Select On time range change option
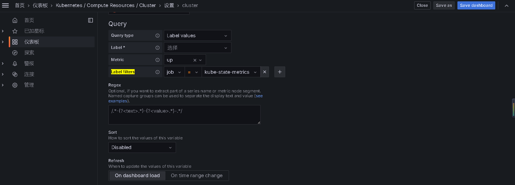 [x=197, y=176]
